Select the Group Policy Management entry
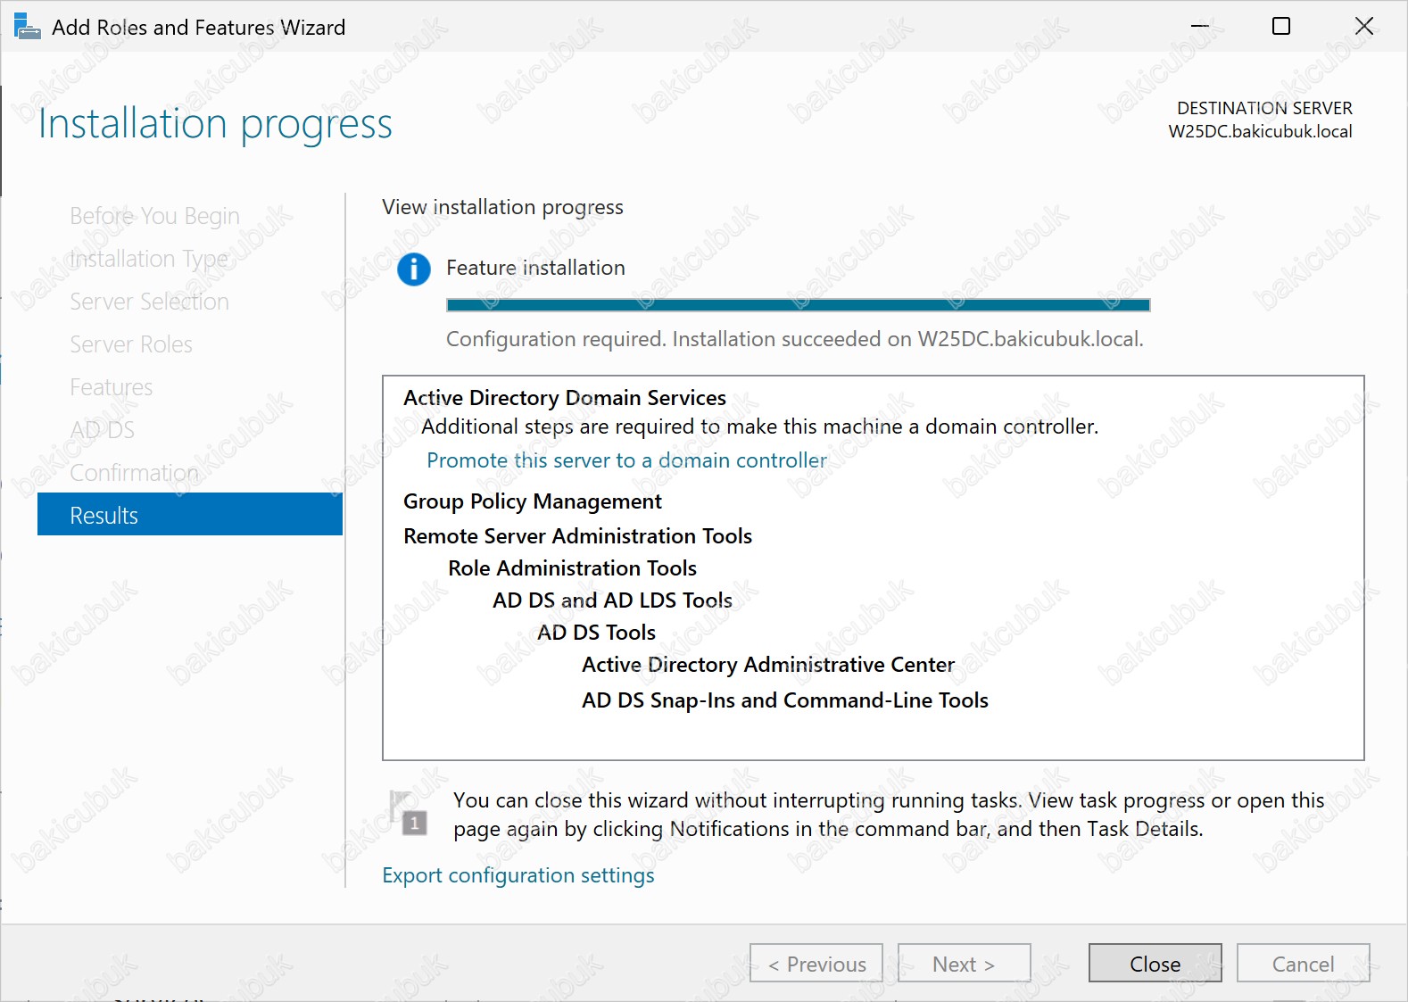The image size is (1408, 1002). [533, 501]
